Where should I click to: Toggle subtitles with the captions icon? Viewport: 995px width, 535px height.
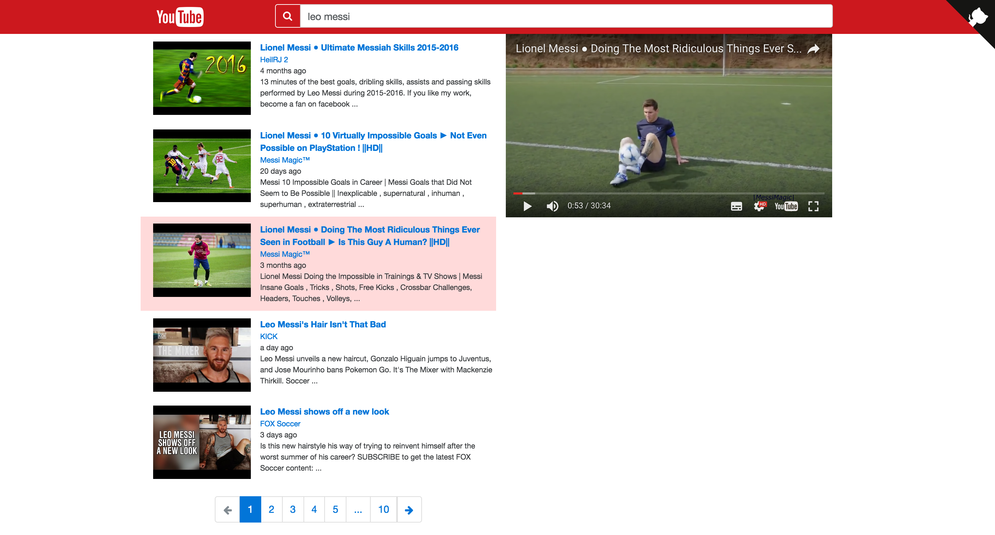[736, 206]
